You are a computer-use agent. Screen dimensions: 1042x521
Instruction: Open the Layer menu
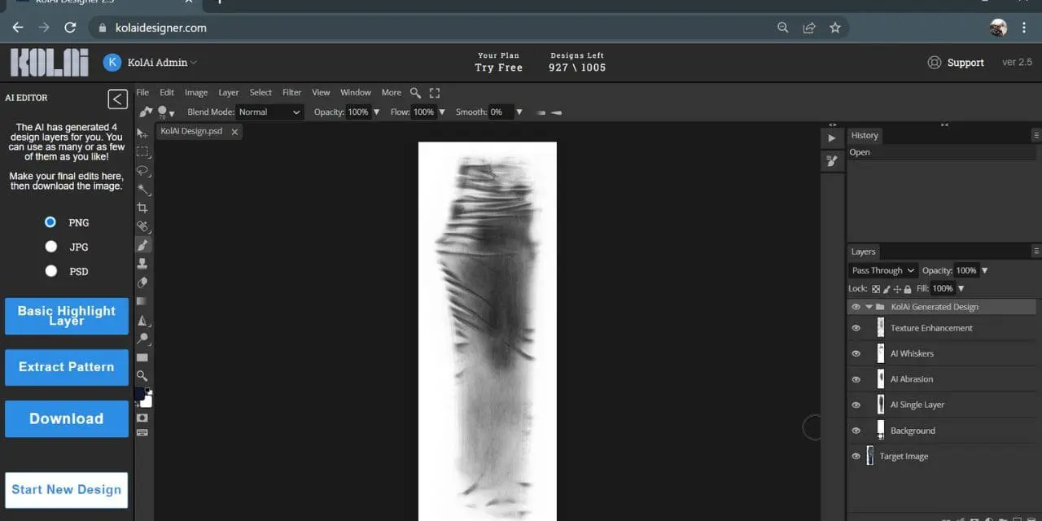point(228,93)
